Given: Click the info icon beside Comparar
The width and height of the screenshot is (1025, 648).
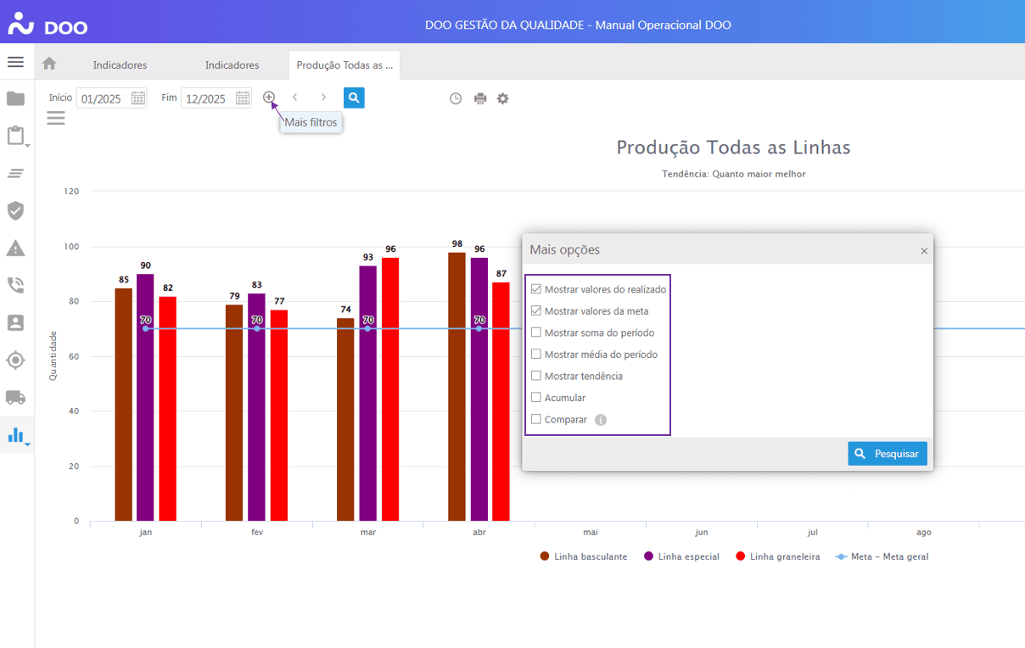Looking at the screenshot, I should tap(601, 420).
